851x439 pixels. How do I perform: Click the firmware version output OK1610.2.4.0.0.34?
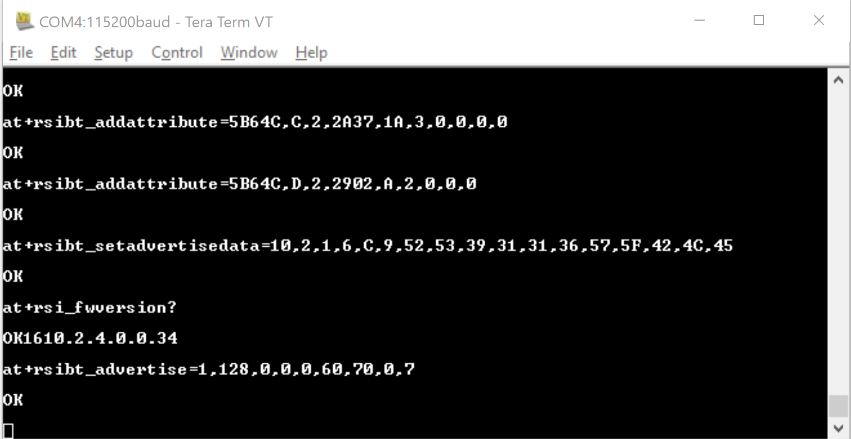pyautogui.click(x=90, y=339)
